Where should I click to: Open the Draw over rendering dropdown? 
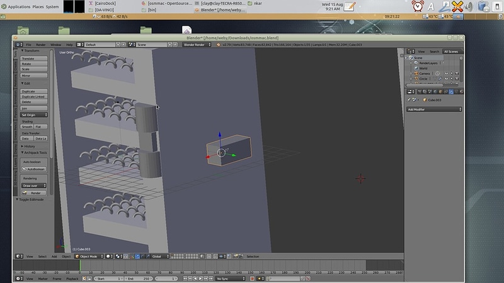[34, 186]
